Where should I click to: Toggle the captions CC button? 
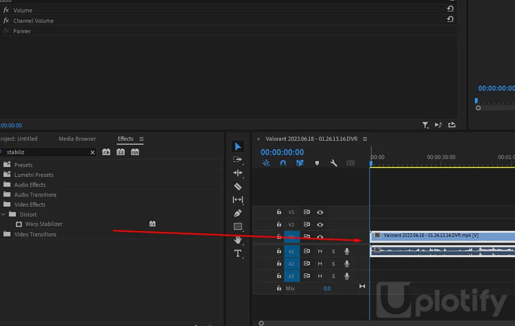[x=350, y=163]
